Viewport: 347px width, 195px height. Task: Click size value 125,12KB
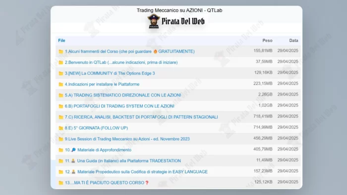coord(263,182)
